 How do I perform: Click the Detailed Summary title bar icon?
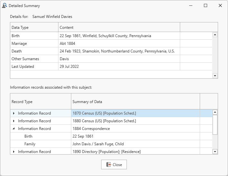(4, 5)
